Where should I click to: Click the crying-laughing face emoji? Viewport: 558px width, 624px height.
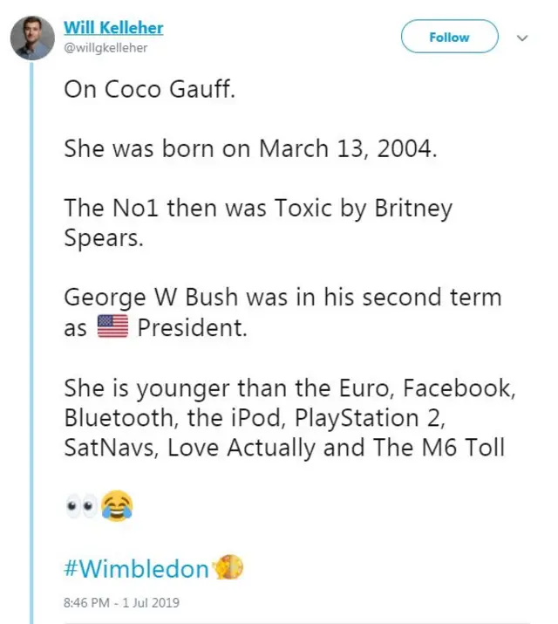coord(116,506)
